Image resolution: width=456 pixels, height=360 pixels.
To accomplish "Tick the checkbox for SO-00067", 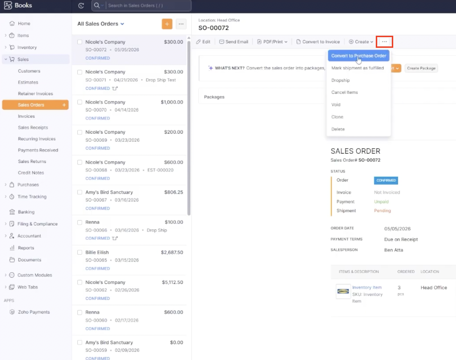I will pyautogui.click(x=80, y=192).
